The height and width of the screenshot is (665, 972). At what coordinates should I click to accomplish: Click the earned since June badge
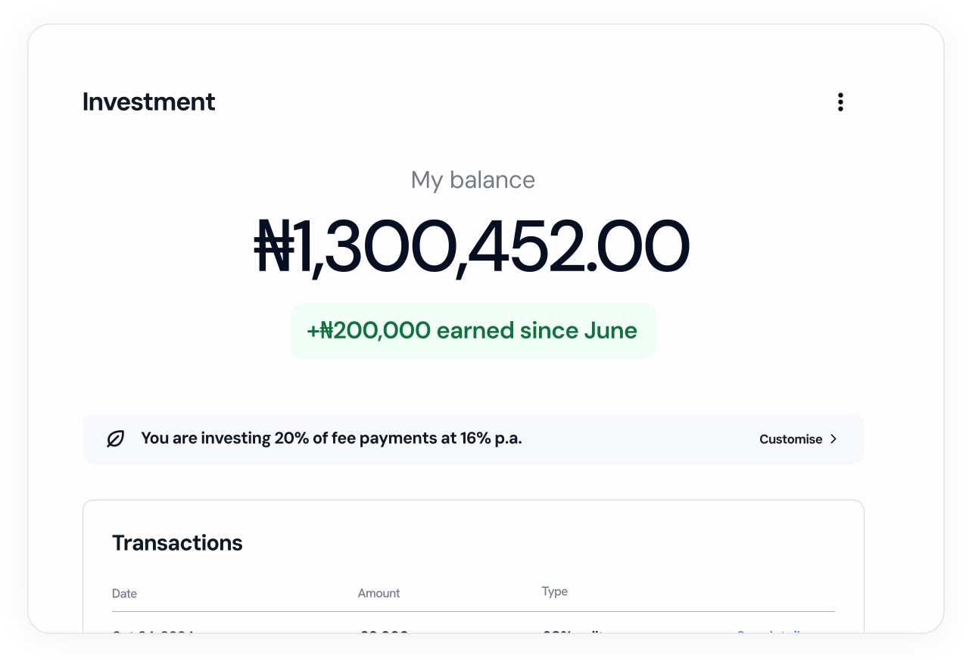point(472,331)
